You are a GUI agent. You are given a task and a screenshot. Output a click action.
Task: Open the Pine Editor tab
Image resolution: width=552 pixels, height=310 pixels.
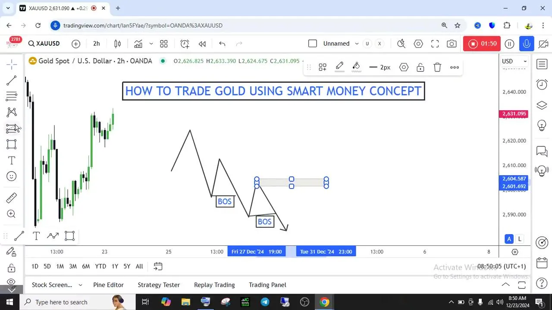(108, 285)
